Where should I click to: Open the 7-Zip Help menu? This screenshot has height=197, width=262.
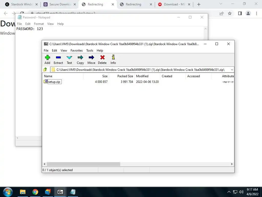coord(100,51)
